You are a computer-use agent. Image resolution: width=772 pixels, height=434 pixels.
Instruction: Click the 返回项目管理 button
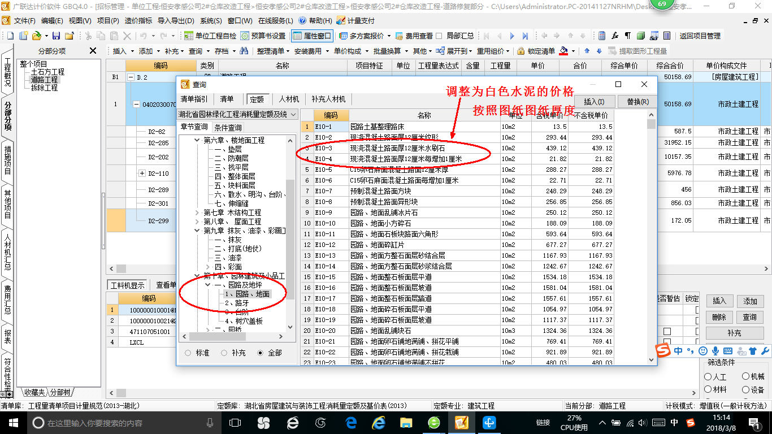pyautogui.click(x=700, y=36)
